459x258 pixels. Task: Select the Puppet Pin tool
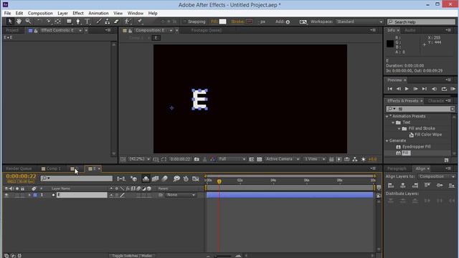(140, 21)
